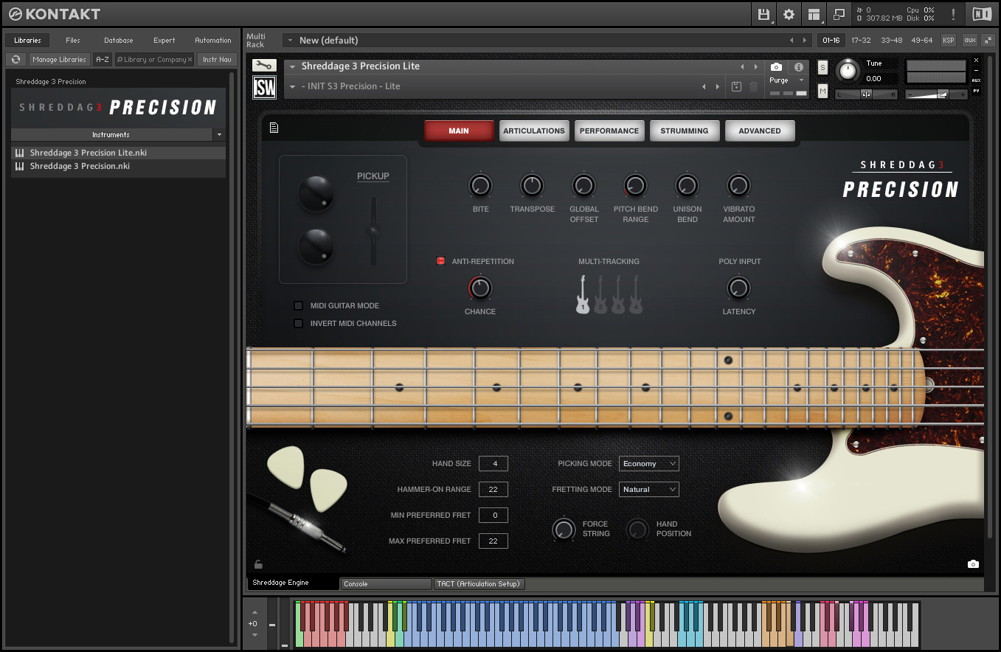Select the third multi-tracking guitar icon
This screenshot has height=652, width=1001.
(618, 294)
